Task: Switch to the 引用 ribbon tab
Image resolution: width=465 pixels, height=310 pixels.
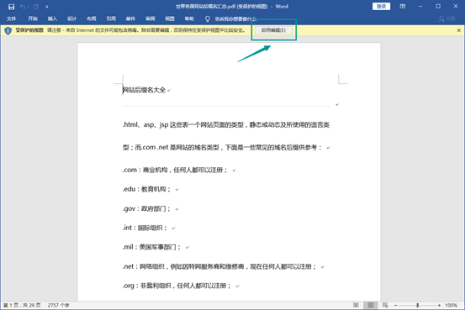Action: [x=111, y=18]
